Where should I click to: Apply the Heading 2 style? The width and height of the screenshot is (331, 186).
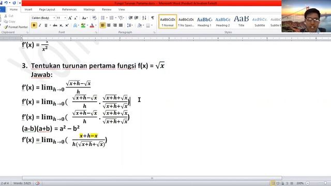(x=223, y=22)
